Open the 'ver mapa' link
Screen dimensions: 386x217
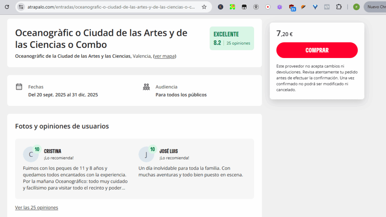(164, 56)
